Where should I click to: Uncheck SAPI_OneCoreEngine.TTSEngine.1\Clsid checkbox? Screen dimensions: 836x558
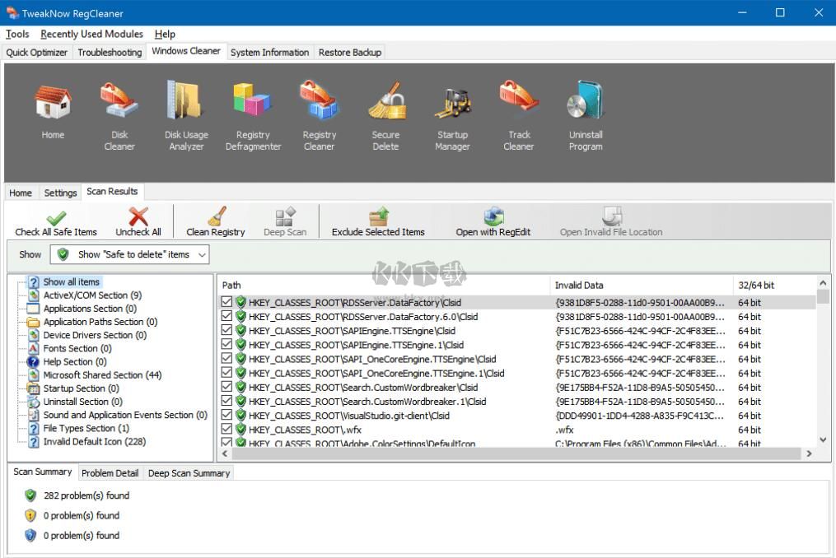click(227, 373)
